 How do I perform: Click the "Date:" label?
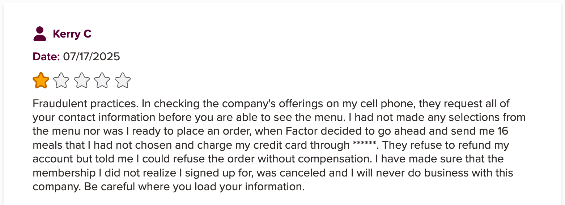point(46,57)
